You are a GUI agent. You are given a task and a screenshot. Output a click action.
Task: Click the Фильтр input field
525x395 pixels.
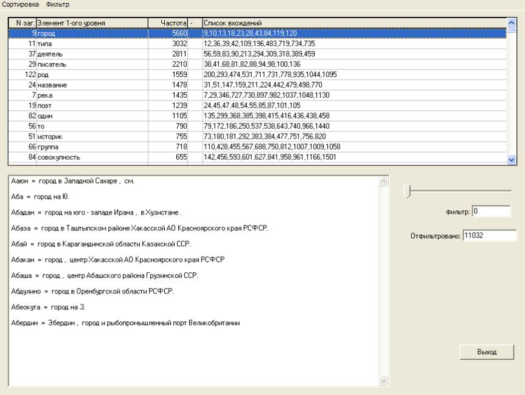pyautogui.click(x=491, y=212)
